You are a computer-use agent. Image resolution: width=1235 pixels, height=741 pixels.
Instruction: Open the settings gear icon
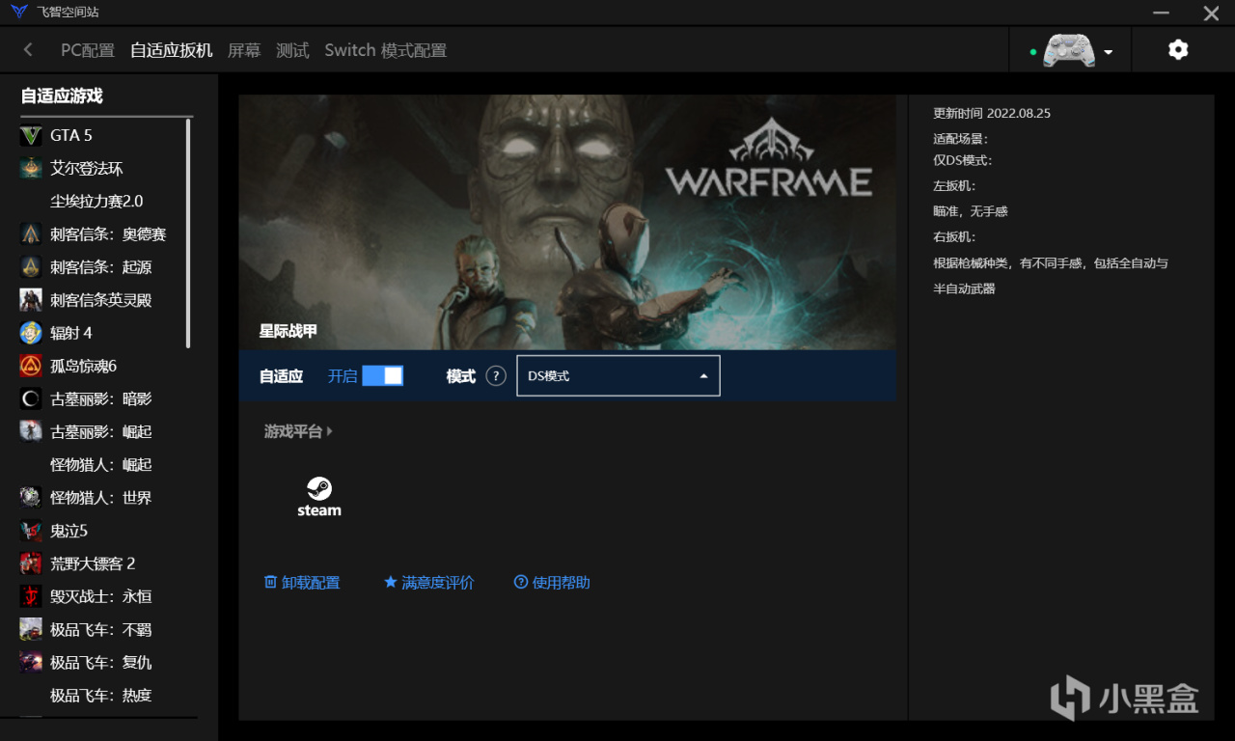click(x=1178, y=50)
